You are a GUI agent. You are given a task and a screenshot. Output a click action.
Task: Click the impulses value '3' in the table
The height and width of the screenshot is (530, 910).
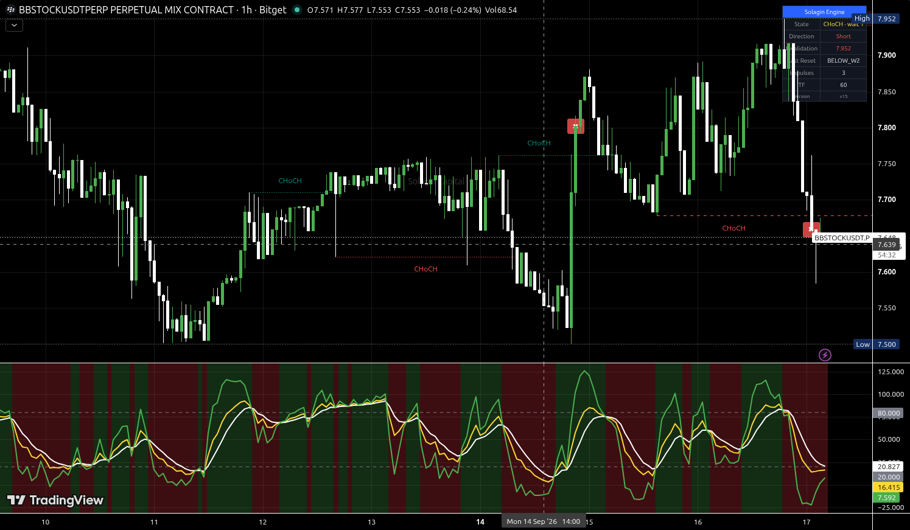(x=843, y=73)
